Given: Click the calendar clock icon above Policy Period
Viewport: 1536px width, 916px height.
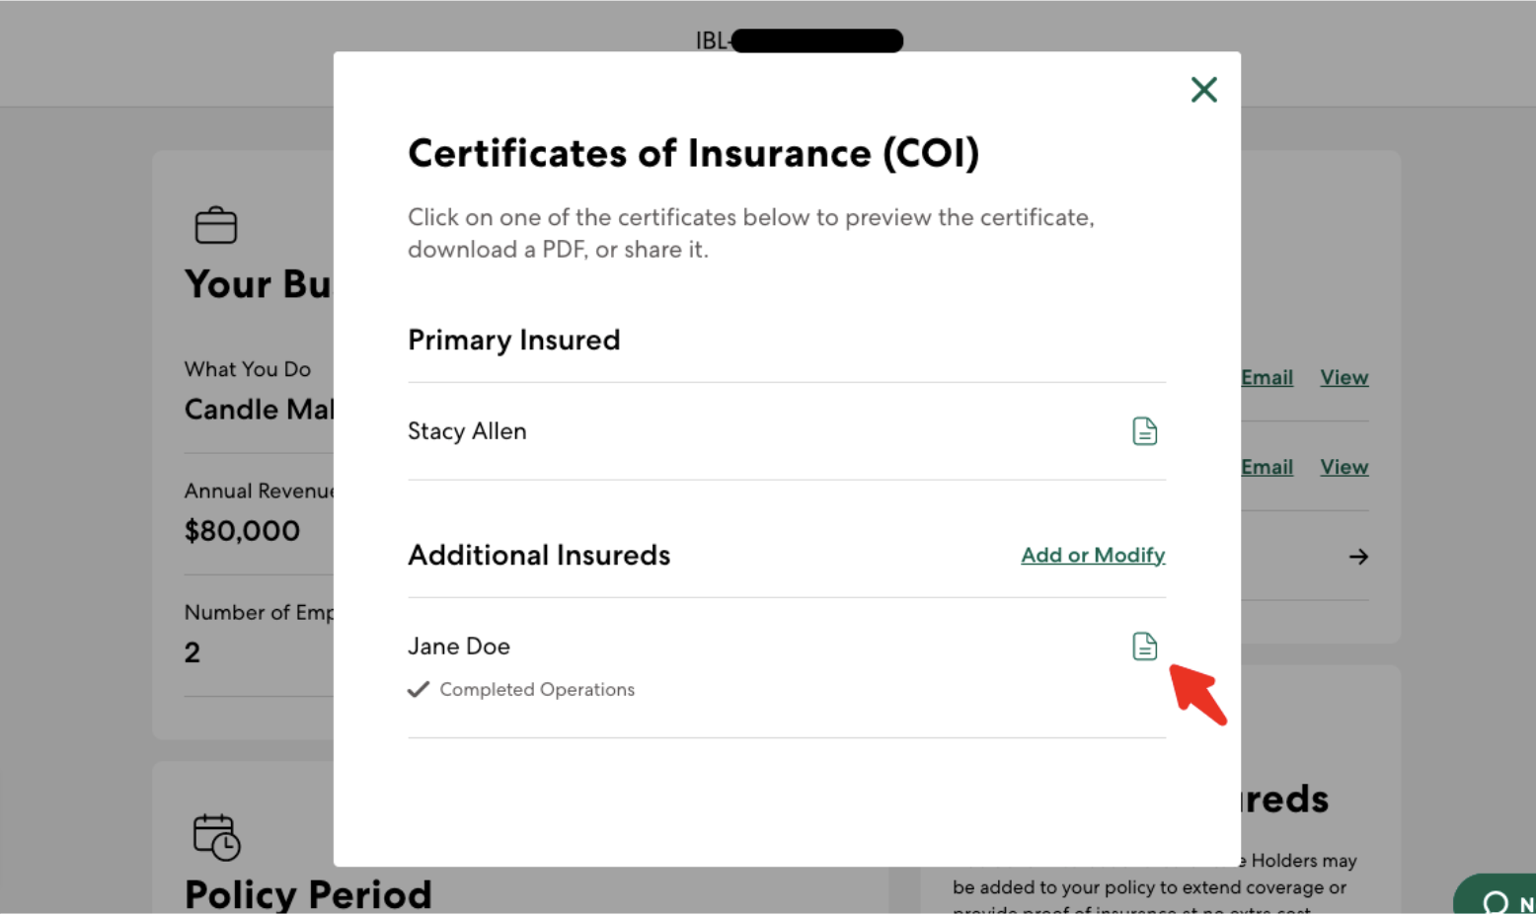Looking at the screenshot, I should 216,836.
